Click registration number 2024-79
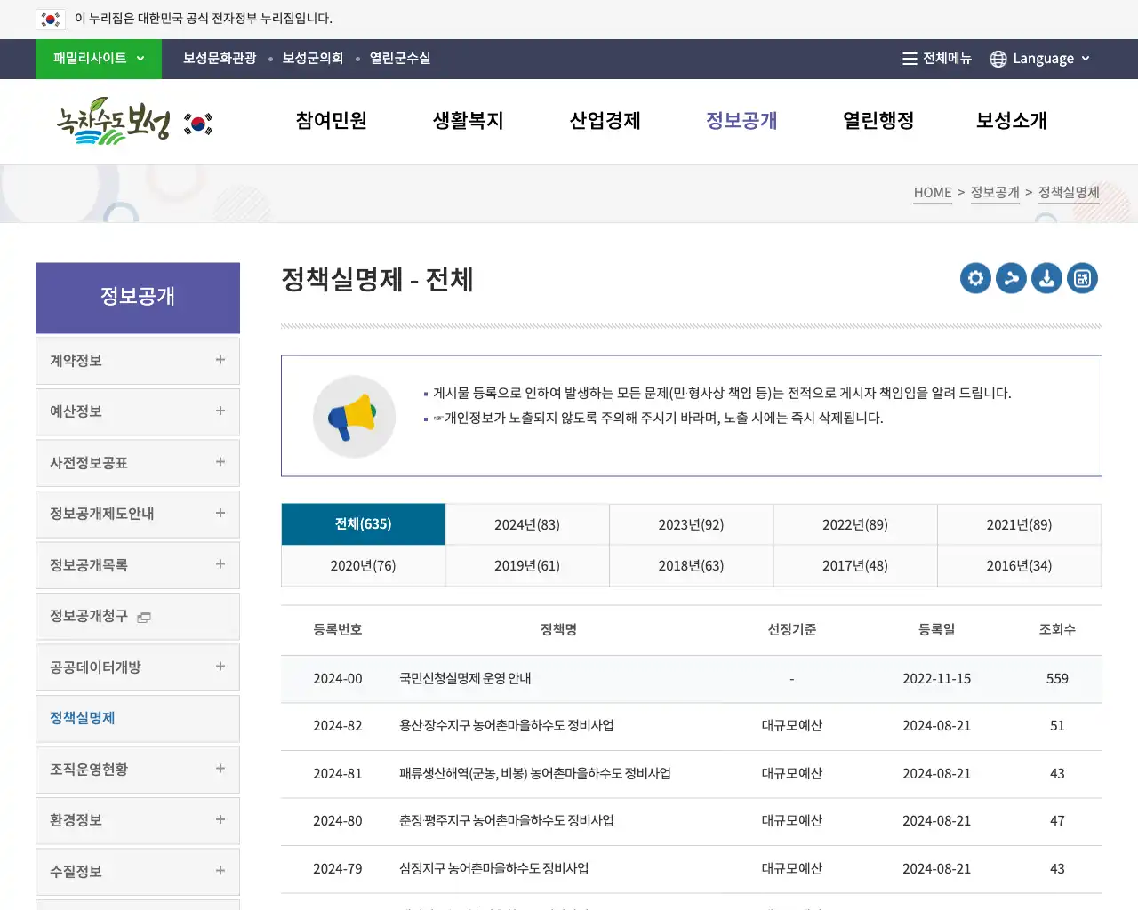Viewport: 1138px width, 910px height. (338, 869)
